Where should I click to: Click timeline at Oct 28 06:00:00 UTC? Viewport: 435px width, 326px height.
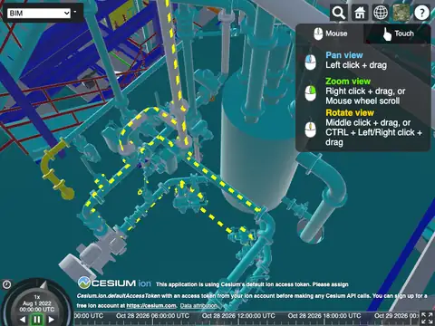(152, 316)
